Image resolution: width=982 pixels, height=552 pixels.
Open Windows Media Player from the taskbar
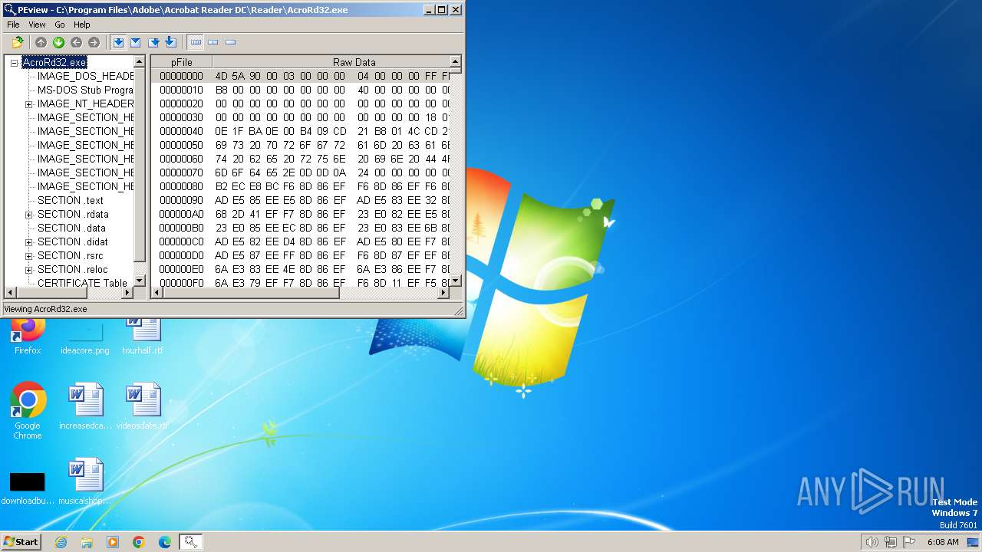(113, 542)
